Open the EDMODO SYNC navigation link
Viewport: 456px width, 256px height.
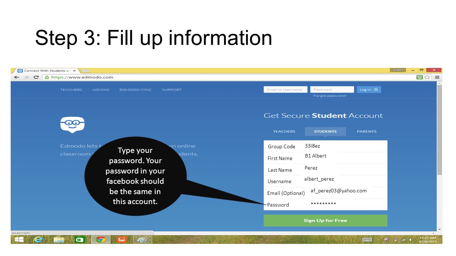click(136, 90)
